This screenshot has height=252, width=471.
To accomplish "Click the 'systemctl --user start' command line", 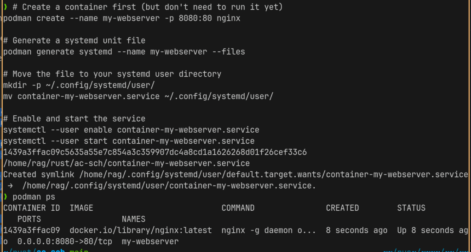I will (x=129, y=141).
